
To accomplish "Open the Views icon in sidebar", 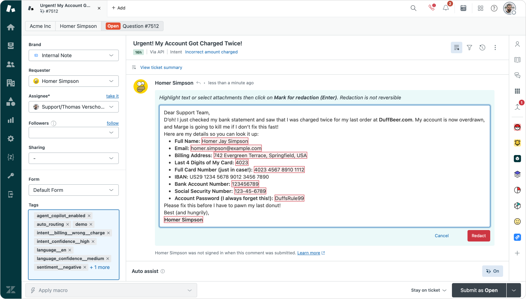I will (11, 46).
